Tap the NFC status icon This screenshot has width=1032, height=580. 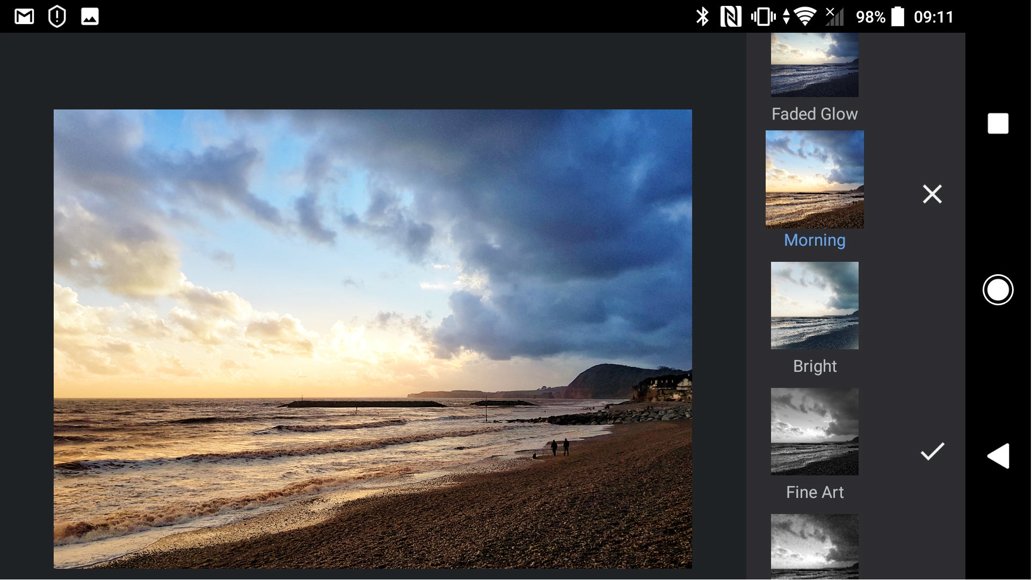tap(731, 17)
